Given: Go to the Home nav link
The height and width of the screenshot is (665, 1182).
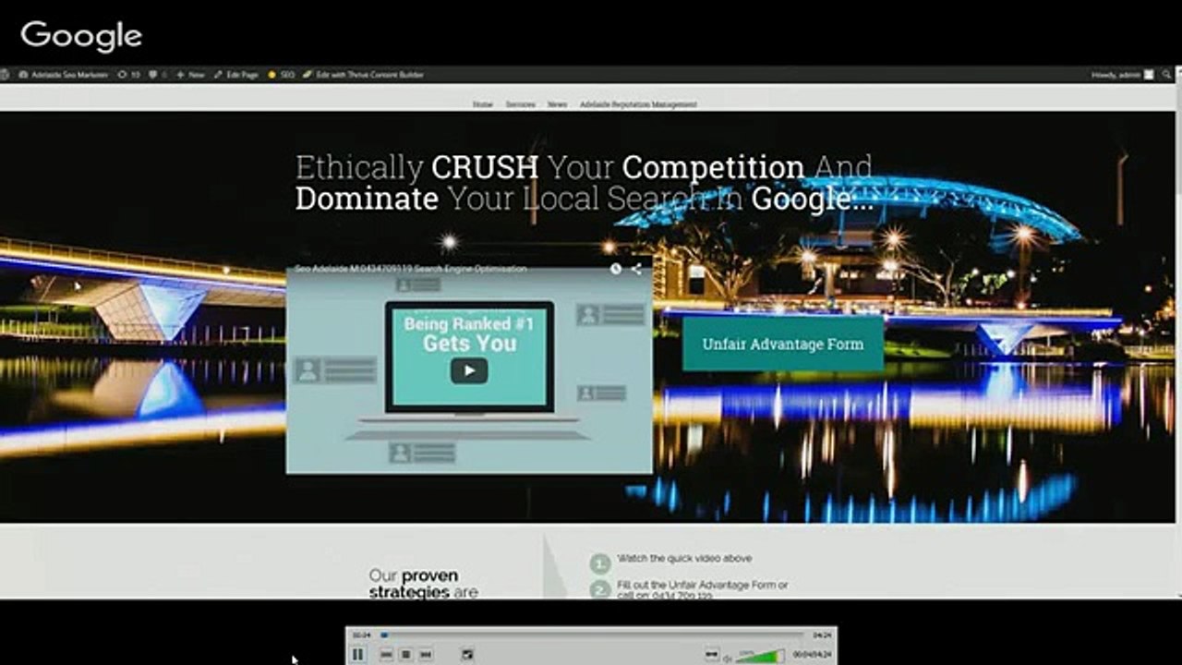Looking at the screenshot, I should 483,104.
